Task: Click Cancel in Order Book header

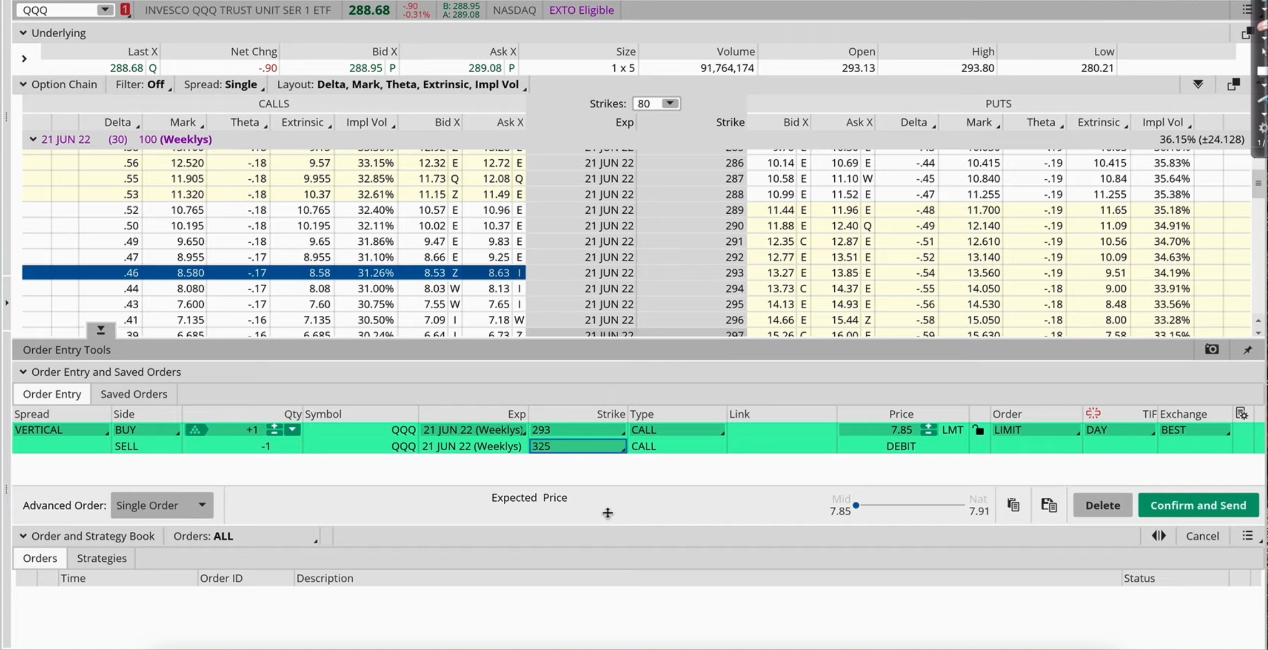Action: tap(1202, 536)
